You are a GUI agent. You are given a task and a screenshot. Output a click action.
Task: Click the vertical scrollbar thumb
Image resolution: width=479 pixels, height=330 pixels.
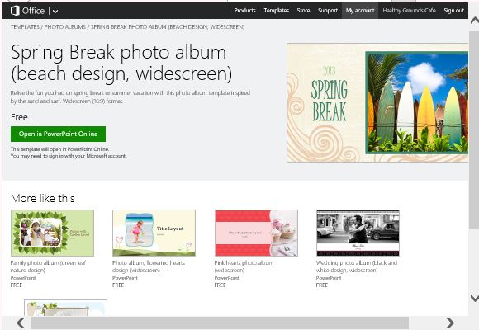(x=474, y=130)
